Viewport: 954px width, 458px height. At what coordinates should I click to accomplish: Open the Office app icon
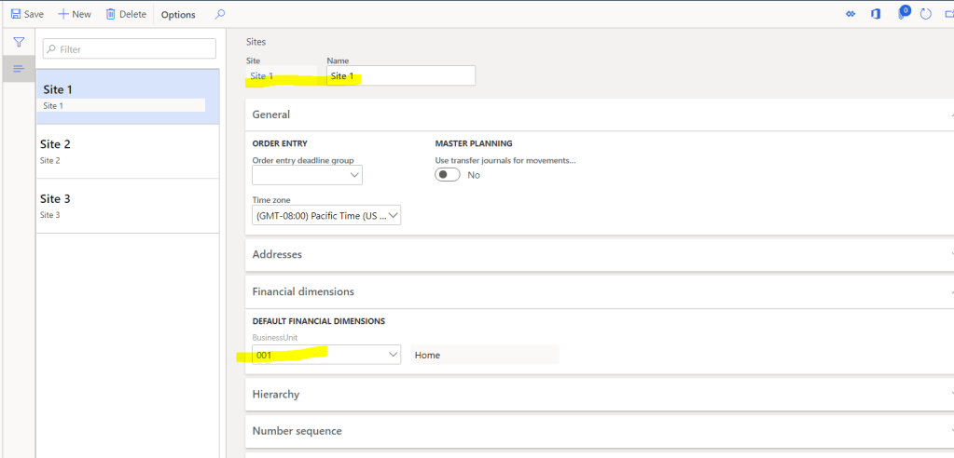click(x=876, y=14)
